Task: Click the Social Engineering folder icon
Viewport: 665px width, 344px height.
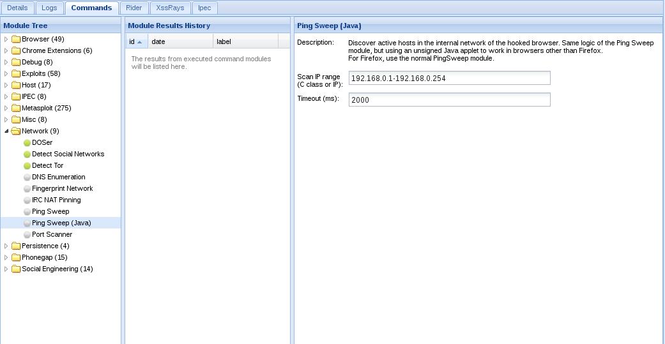Action: click(16, 269)
